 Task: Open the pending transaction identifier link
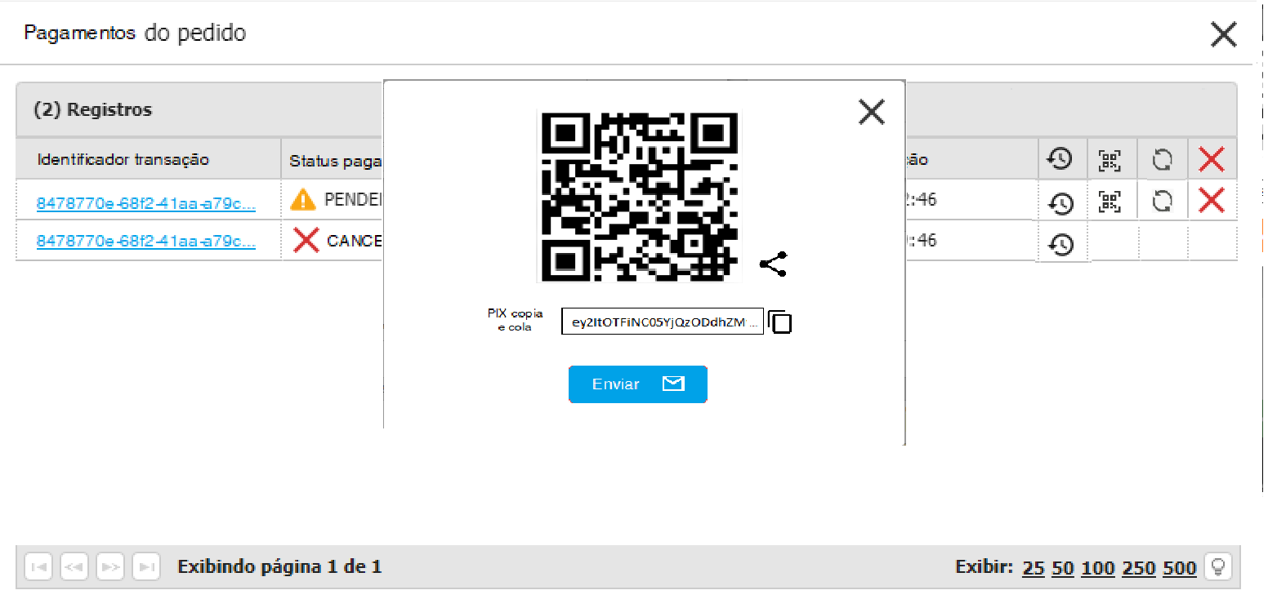(x=146, y=205)
